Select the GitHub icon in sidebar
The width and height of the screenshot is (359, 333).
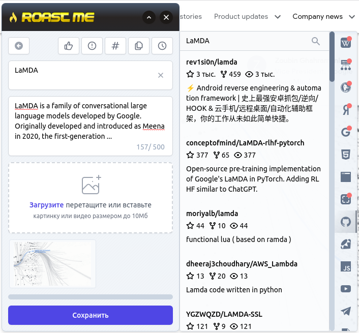tap(346, 222)
